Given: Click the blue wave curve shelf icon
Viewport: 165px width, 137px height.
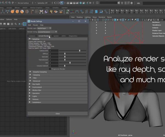Looking at the screenshot, I should (x=106, y=12).
